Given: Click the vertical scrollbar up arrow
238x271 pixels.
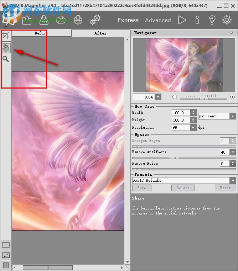Looking at the screenshot, I should point(128,39).
